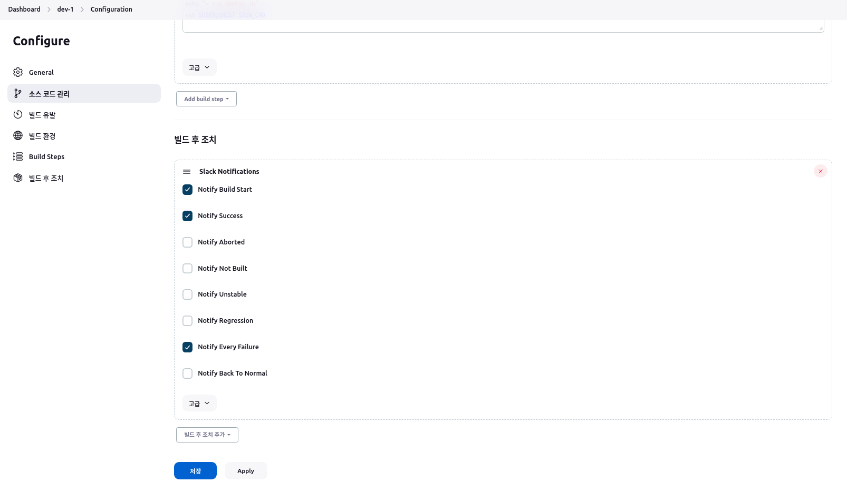
Task: Click the clock icon for 빌드 유발
Action: tap(18, 114)
